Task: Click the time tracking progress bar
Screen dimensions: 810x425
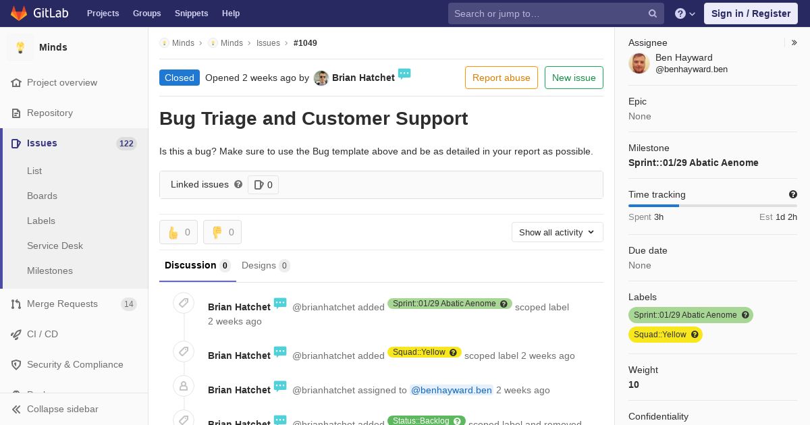Action: coord(713,206)
